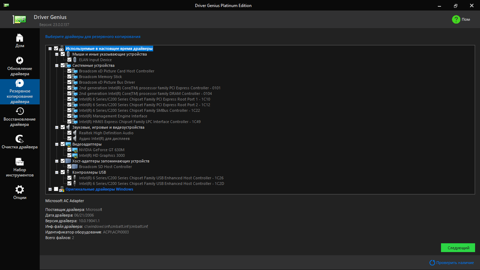Uncheck the Видеоадаптеры checkbox
480x270 pixels.
(63, 144)
